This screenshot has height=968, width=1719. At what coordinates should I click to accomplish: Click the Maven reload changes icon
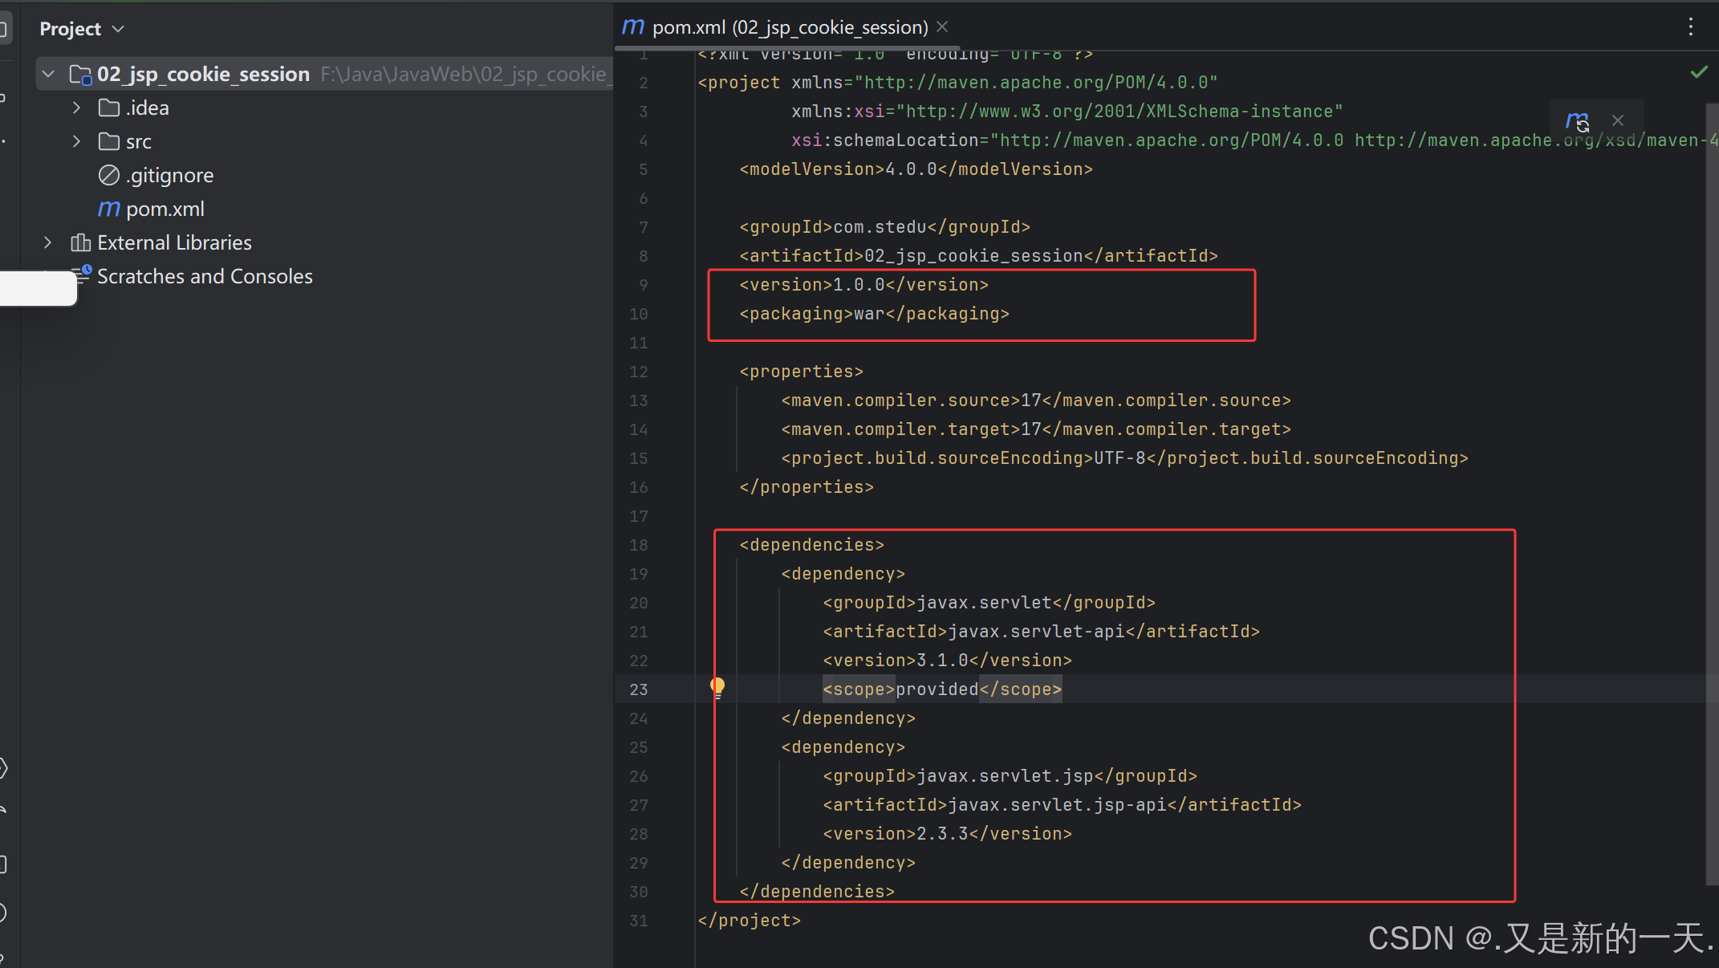(x=1577, y=121)
